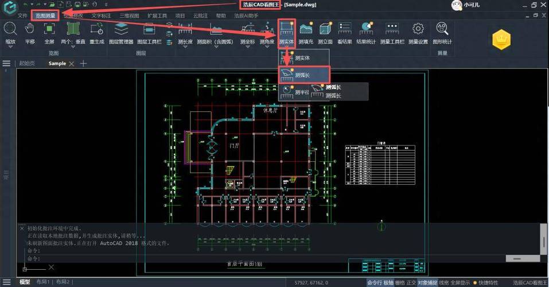
Task: Toggle 栅格 grid display
Action: click(x=400, y=282)
